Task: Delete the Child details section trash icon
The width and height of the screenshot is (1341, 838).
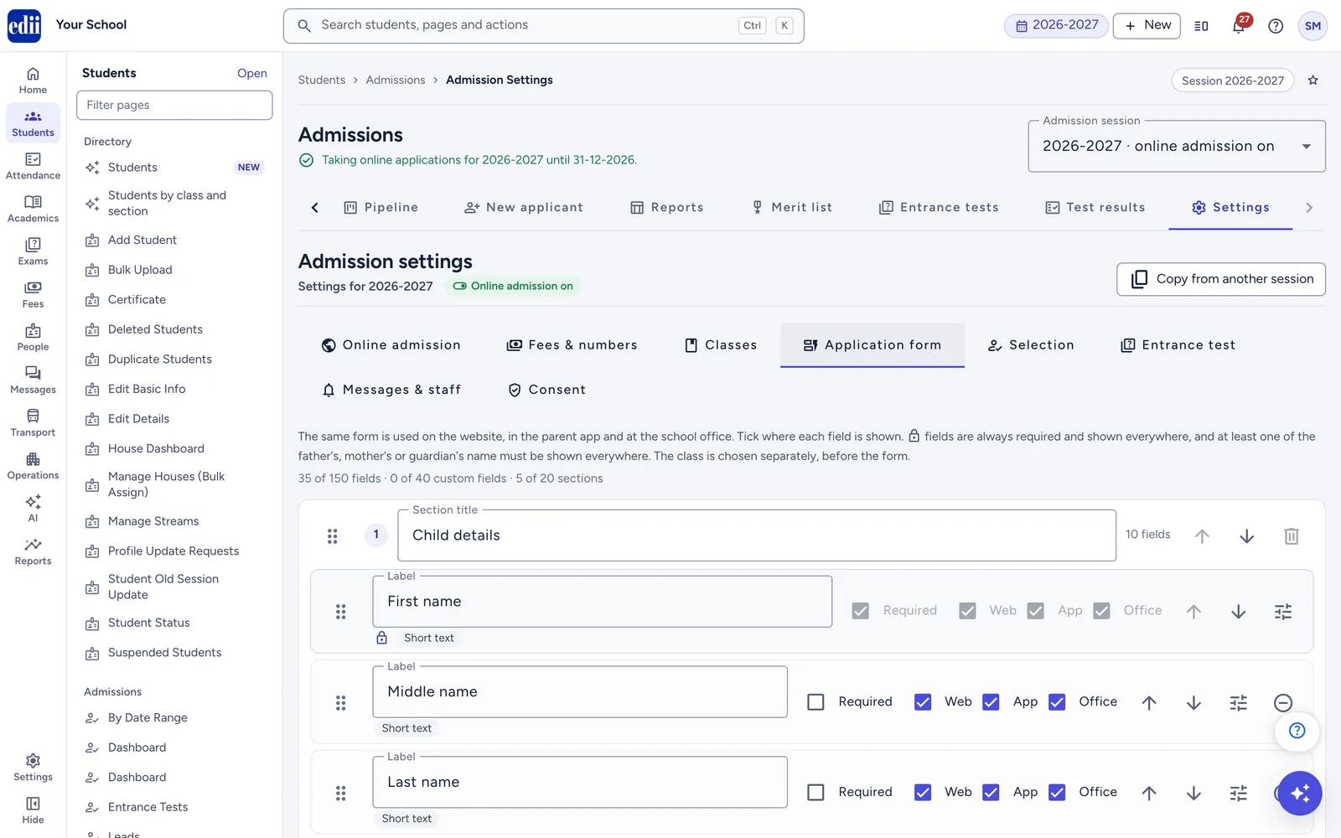Action: click(1292, 535)
